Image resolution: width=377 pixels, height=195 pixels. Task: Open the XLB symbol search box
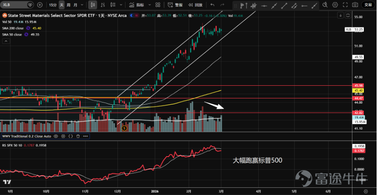tap(17, 5)
